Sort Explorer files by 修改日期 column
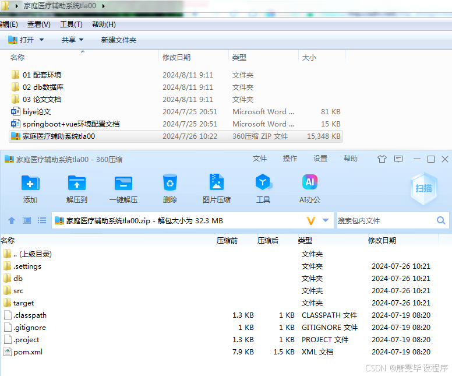The width and height of the screenshot is (452, 376). click(x=193, y=58)
